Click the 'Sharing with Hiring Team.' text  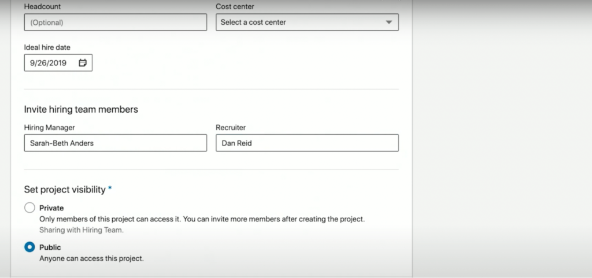(82, 229)
